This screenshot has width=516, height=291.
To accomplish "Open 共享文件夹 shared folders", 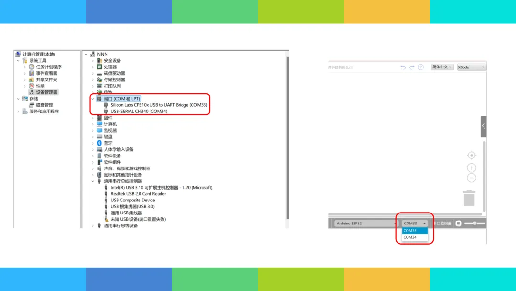I will point(46,80).
